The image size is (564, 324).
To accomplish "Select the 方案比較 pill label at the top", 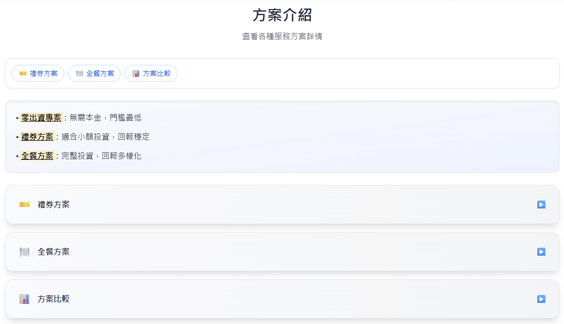I will point(157,73).
